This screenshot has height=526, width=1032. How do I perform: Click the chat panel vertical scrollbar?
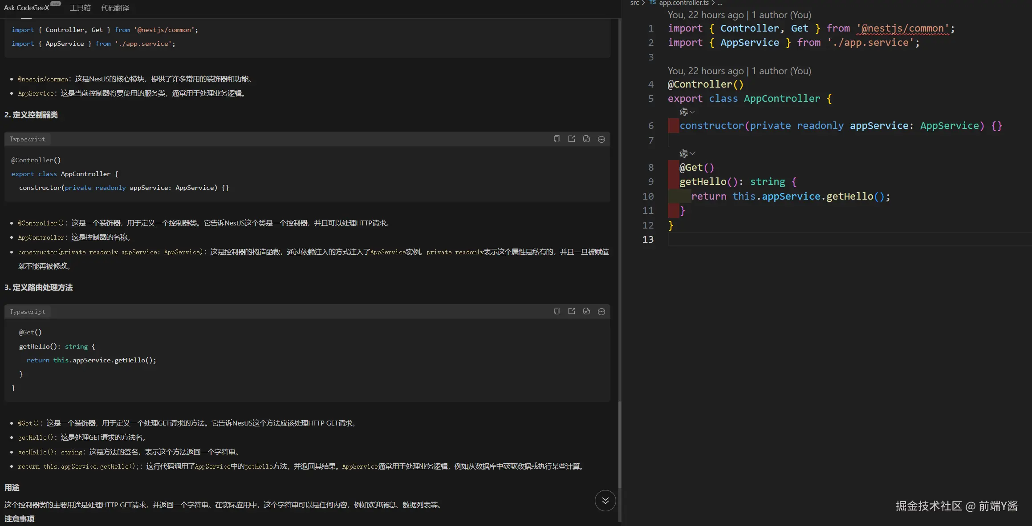620,445
